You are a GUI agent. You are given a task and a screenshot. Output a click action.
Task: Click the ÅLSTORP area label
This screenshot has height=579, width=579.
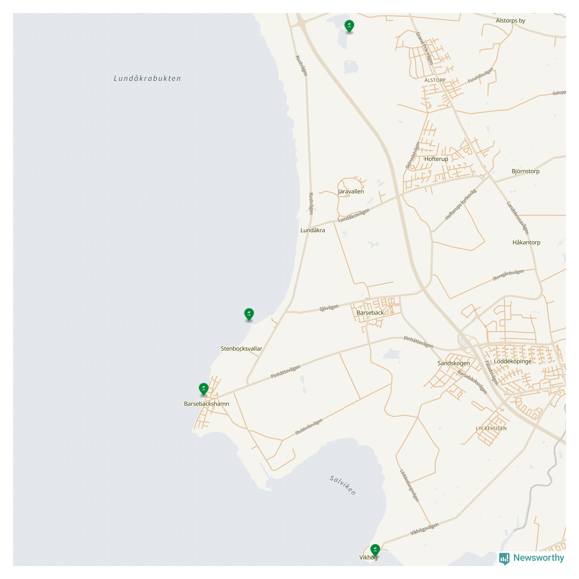(x=435, y=80)
